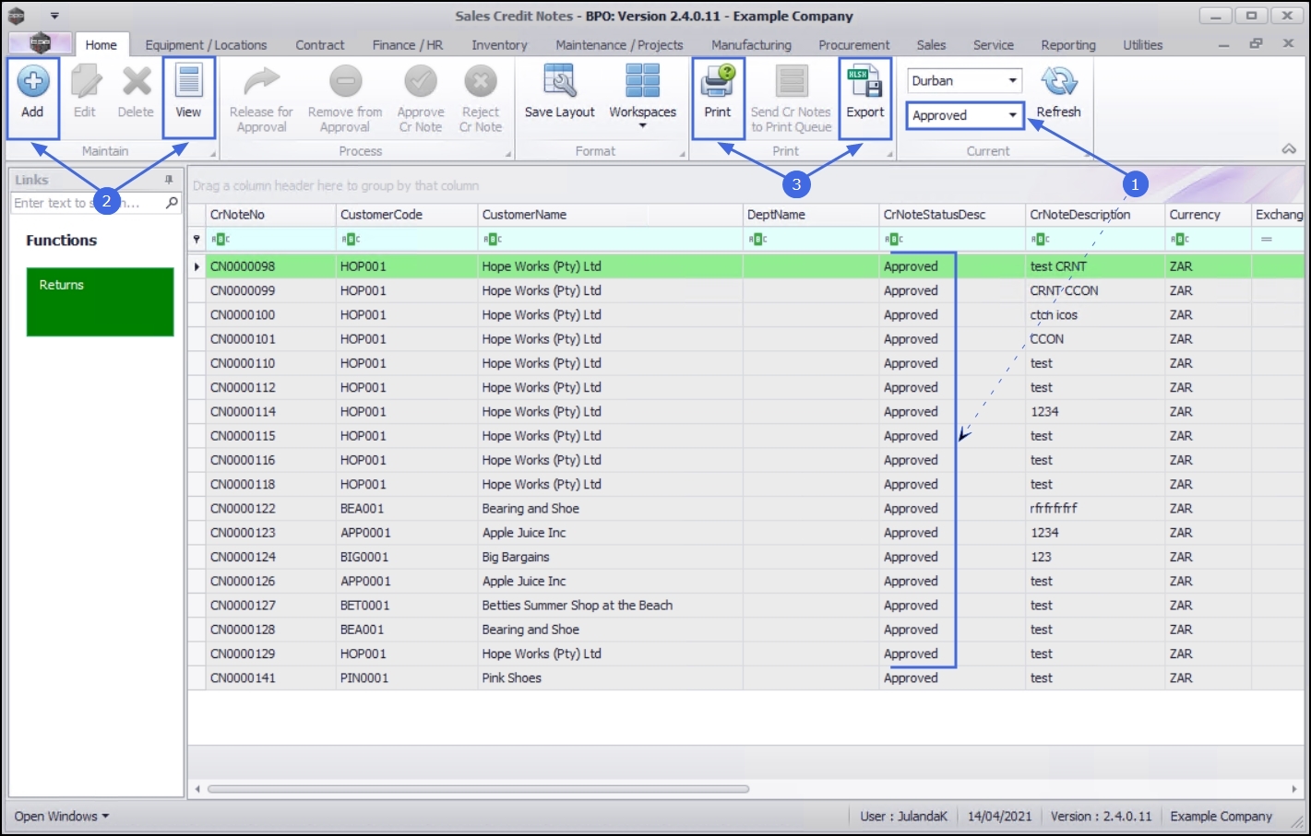The width and height of the screenshot is (1311, 836).
Task: Click customer name Big Bargains
Action: click(516, 557)
